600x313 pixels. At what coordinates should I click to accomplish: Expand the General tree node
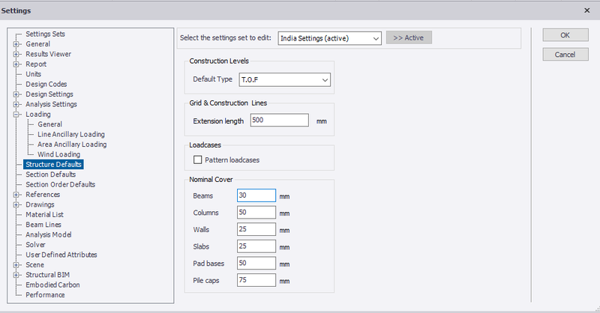16,44
